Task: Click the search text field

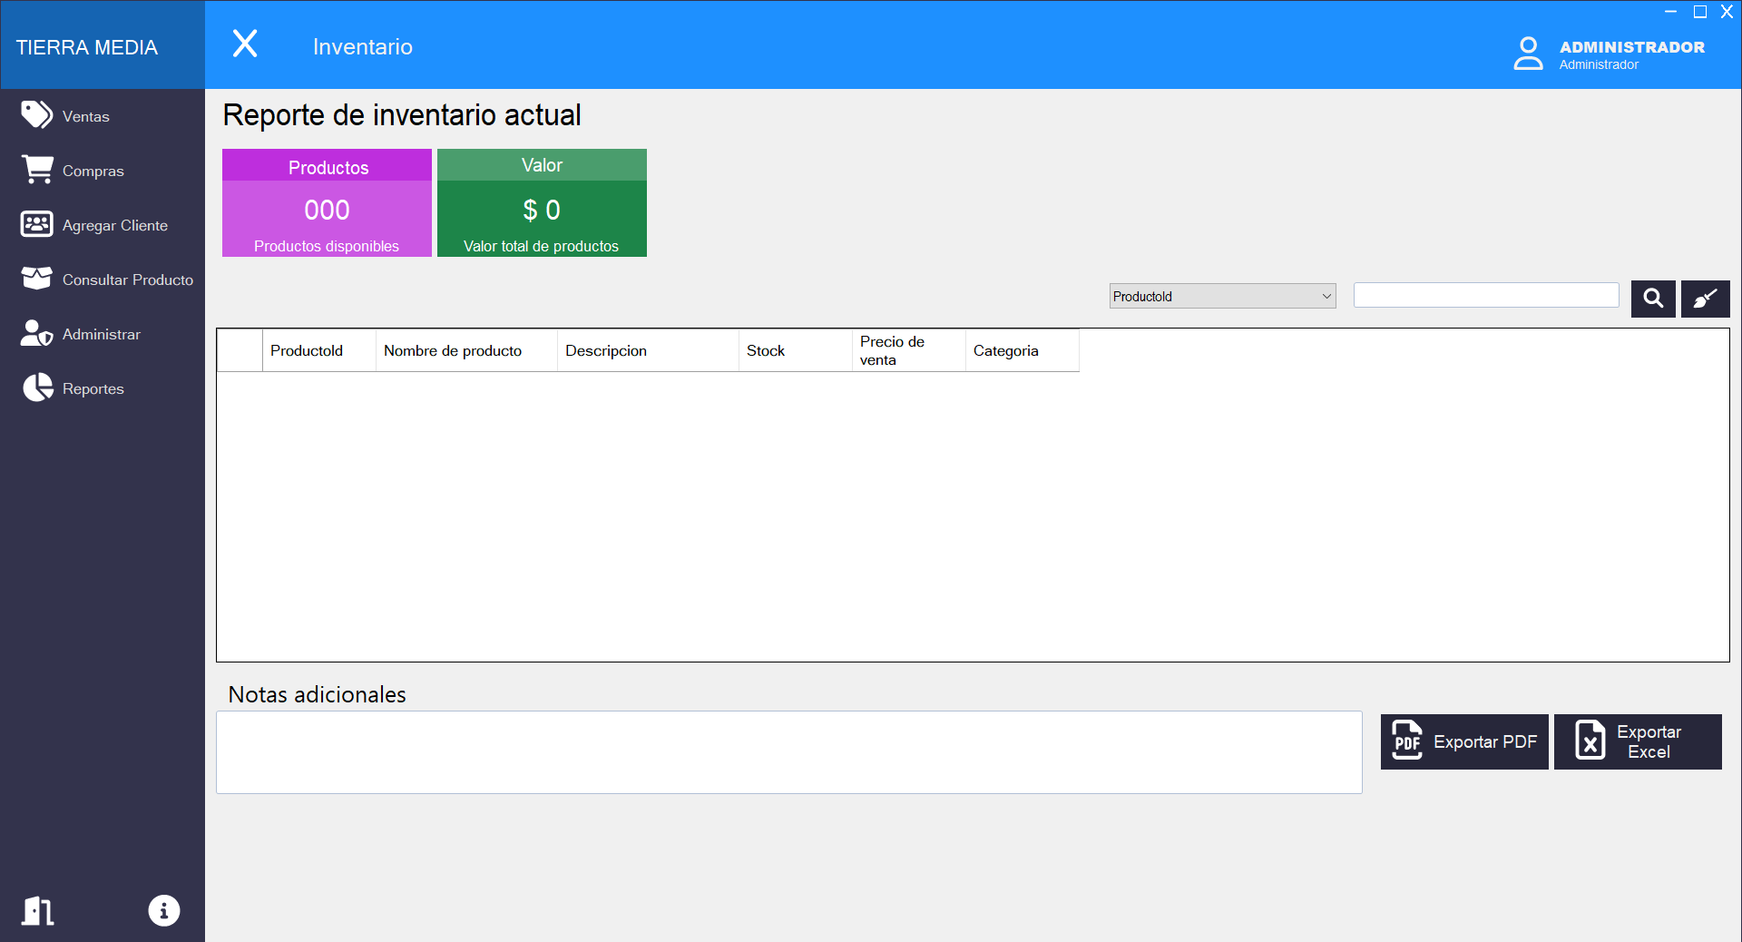Action: click(1486, 295)
